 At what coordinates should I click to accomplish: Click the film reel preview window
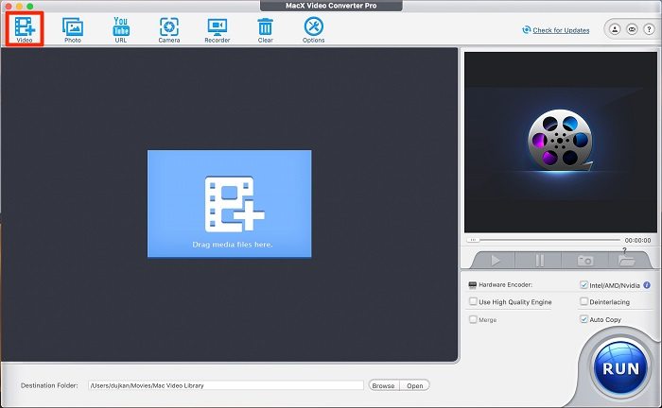(x=561, y=142)
